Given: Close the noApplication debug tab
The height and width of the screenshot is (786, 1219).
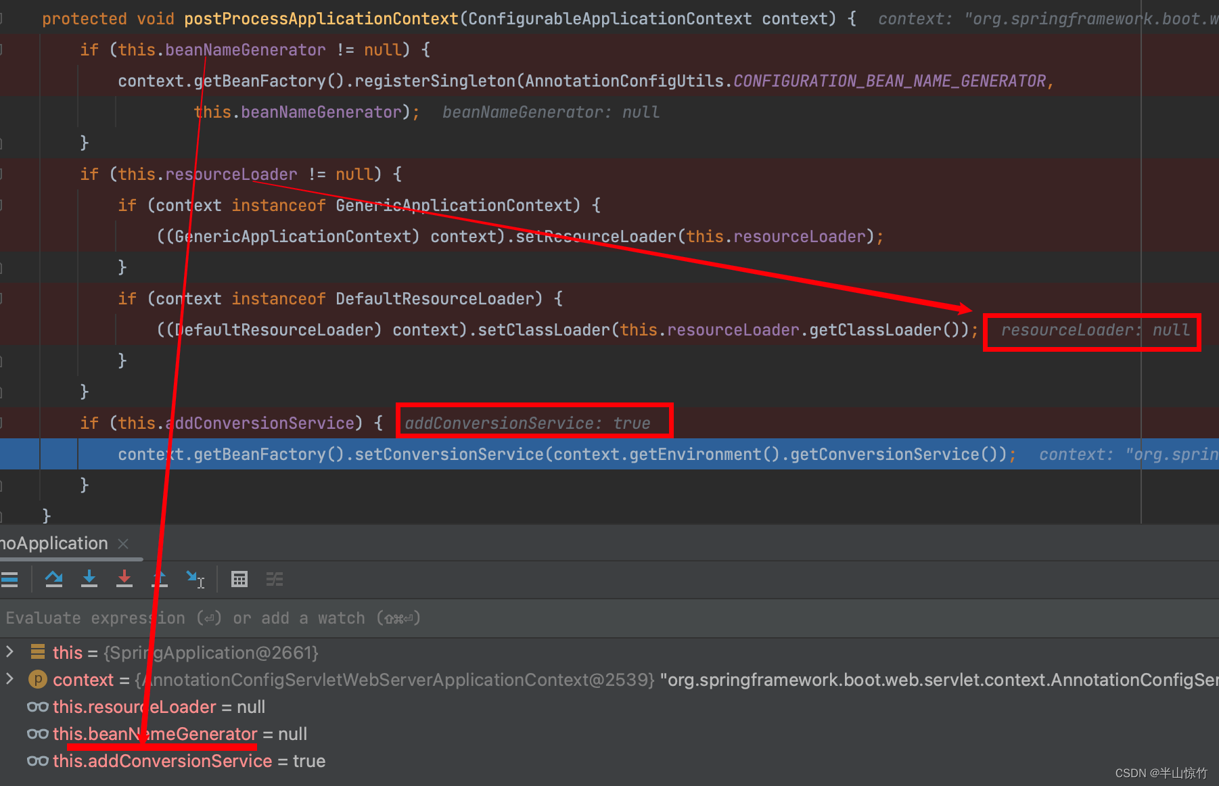Looking at the screenshot, I should 123,543.
